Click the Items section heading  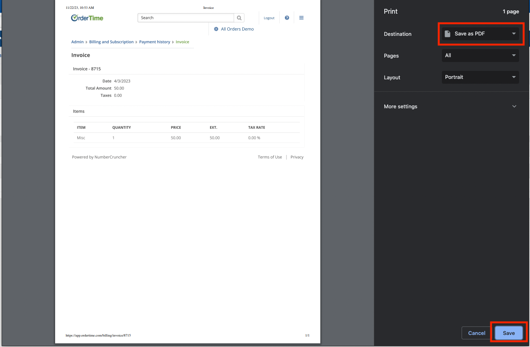point(79,111)
